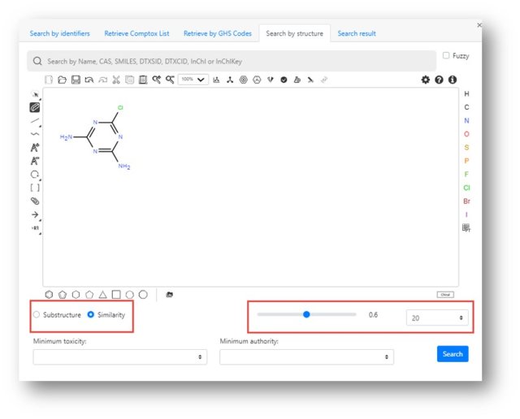
Task: Pick the chain drawing tool
Action: [35, 133]
